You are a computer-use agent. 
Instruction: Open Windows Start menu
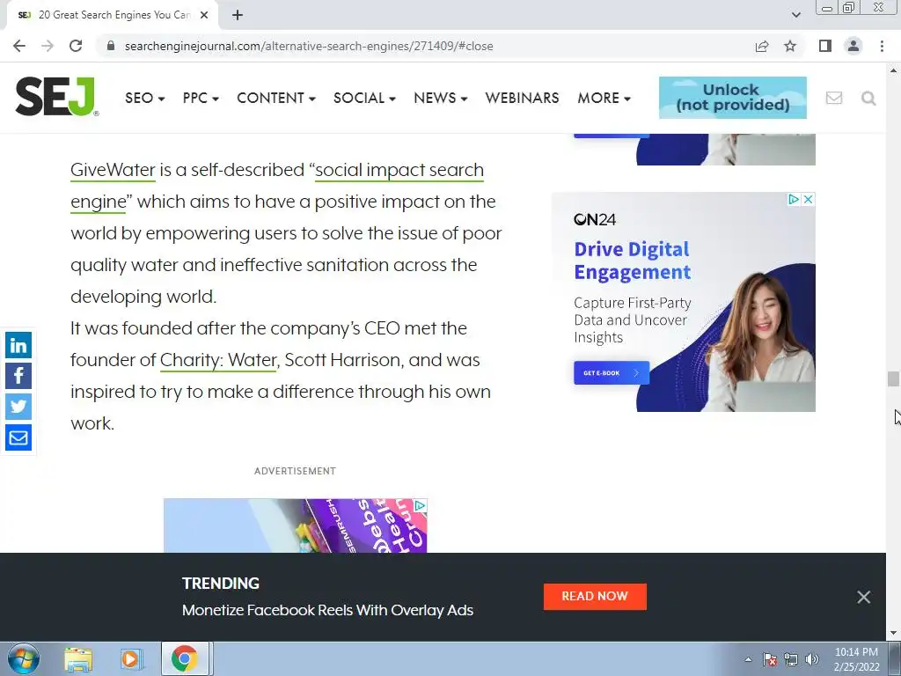click(23, 658)
